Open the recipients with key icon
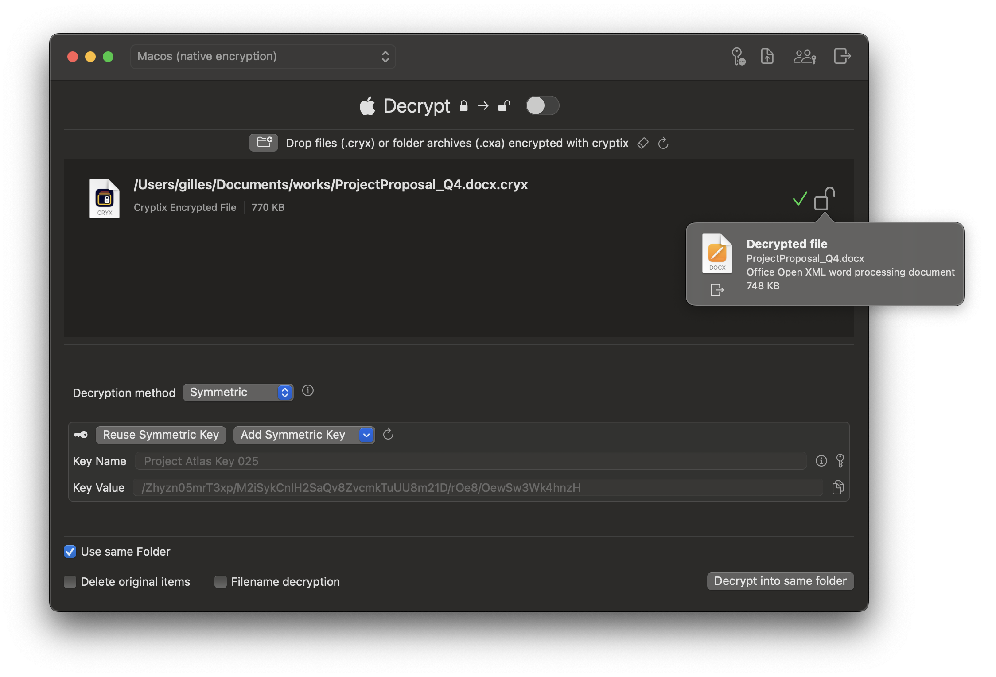996x677 pixels. [x=805, y=56]
